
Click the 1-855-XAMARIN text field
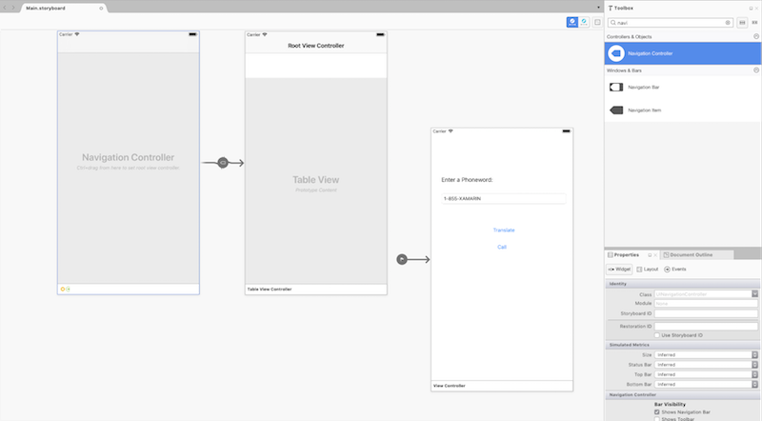[x=504, y=199]
